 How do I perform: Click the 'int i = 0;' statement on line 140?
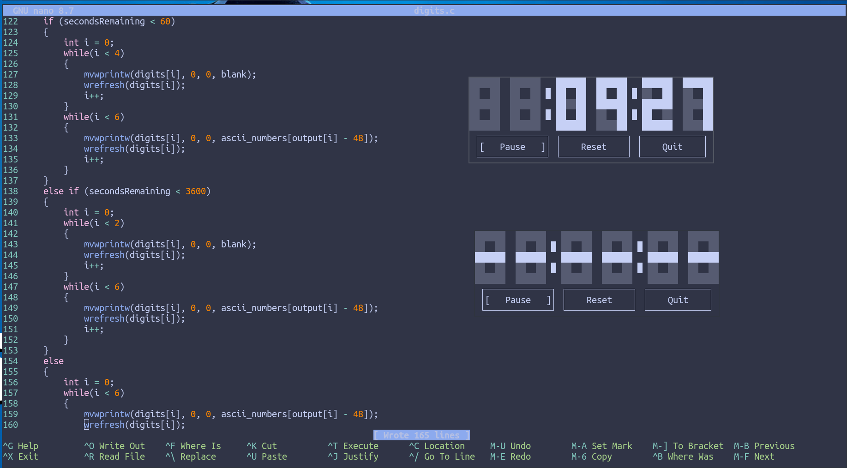tap(89, 212)
